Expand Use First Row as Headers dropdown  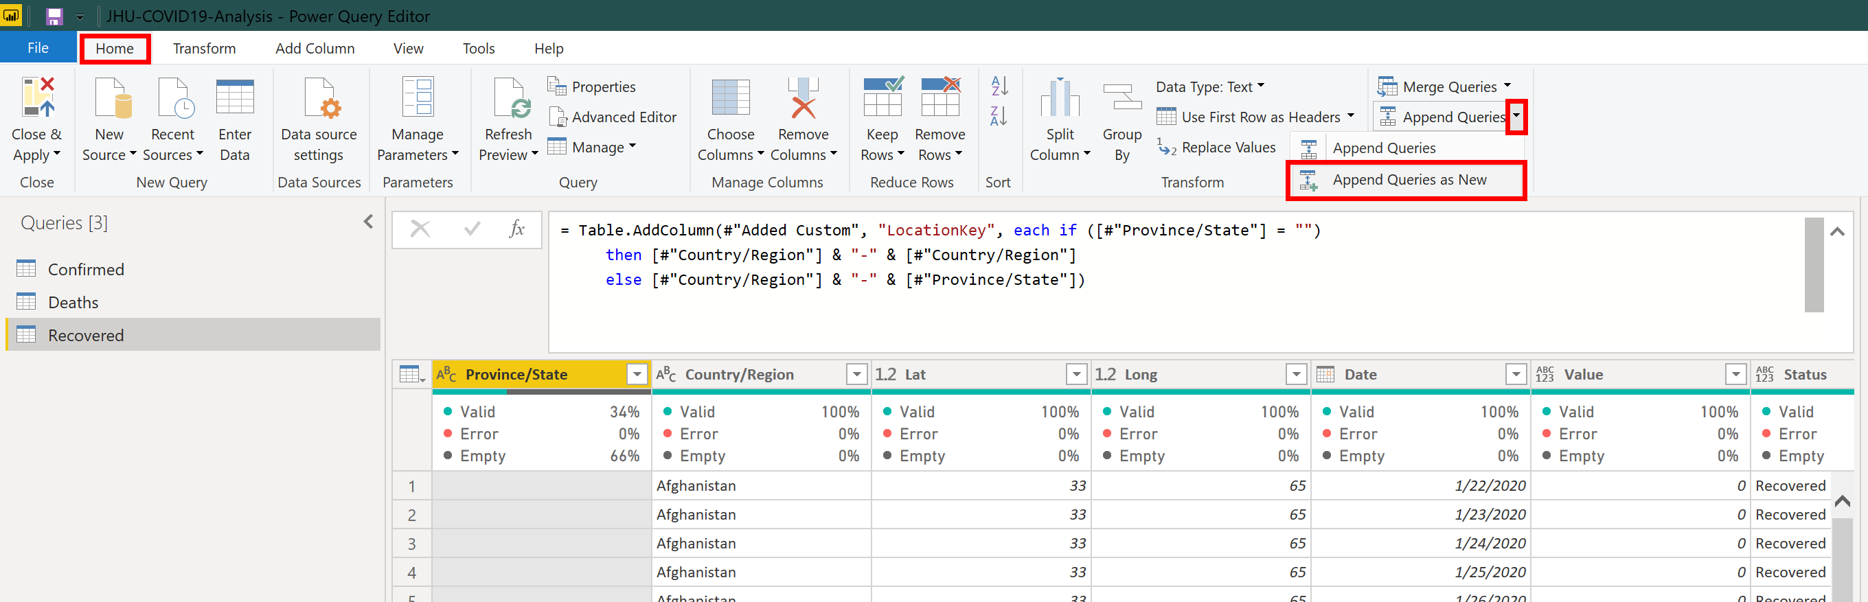click(1350, 116)
